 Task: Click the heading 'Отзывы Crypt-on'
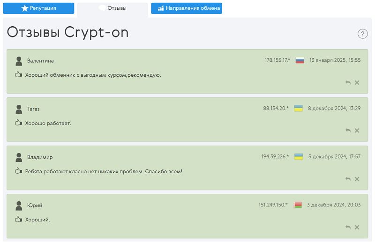(x=67, y=32)
